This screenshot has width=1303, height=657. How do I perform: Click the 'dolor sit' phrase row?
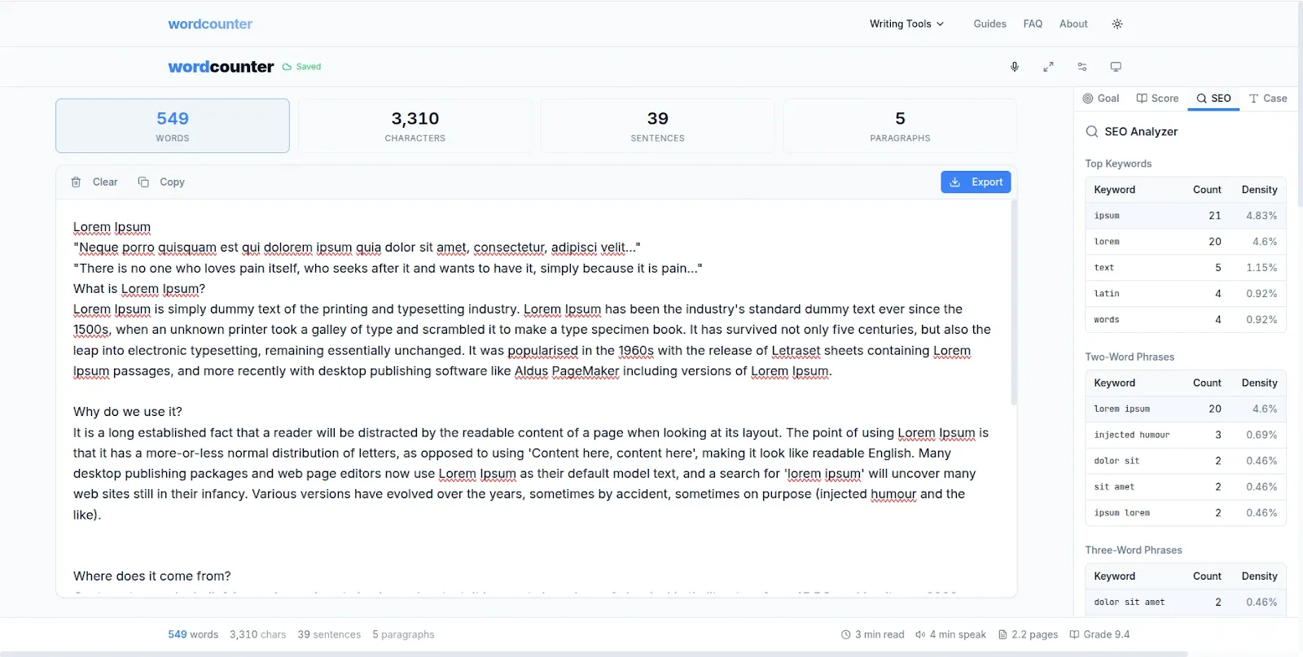pyautogui.click(x=1185, y=461)
